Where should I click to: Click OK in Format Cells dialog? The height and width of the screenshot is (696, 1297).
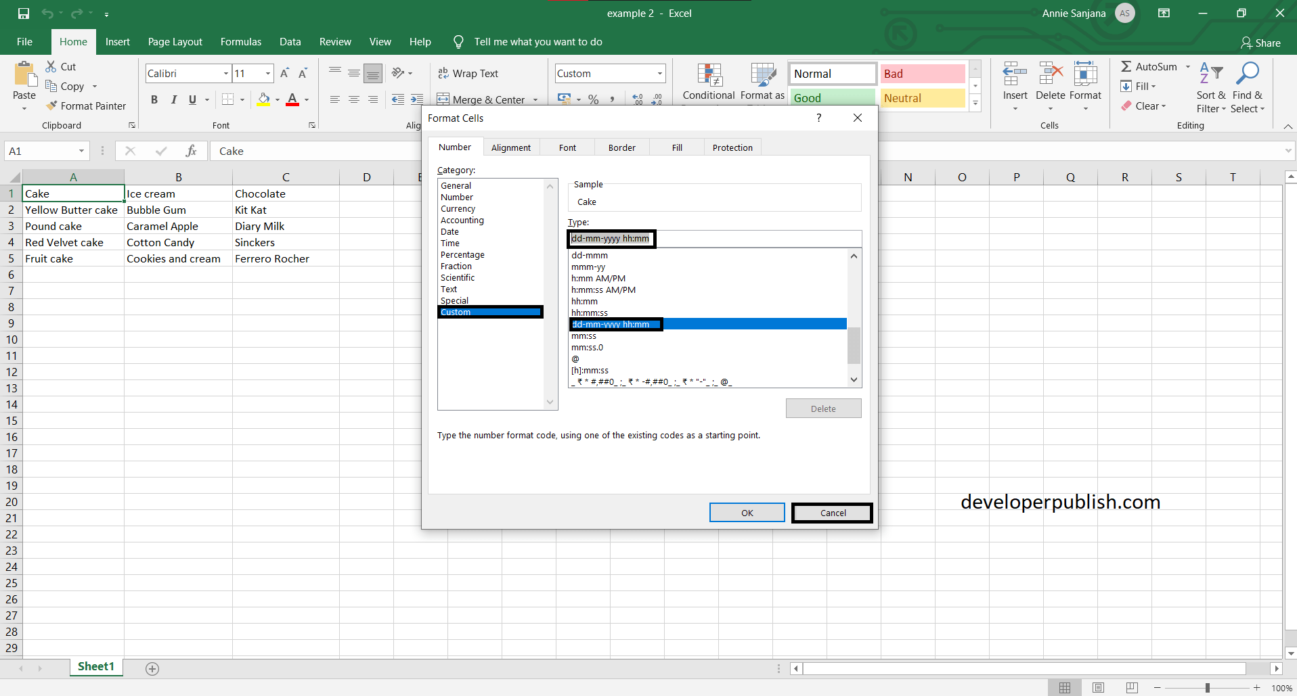coord(747,513)
